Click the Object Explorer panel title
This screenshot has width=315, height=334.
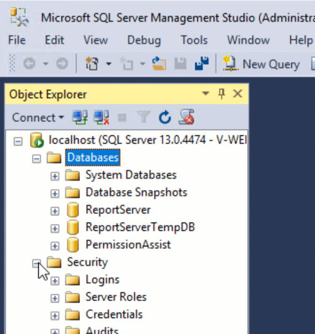click(48, 94)
